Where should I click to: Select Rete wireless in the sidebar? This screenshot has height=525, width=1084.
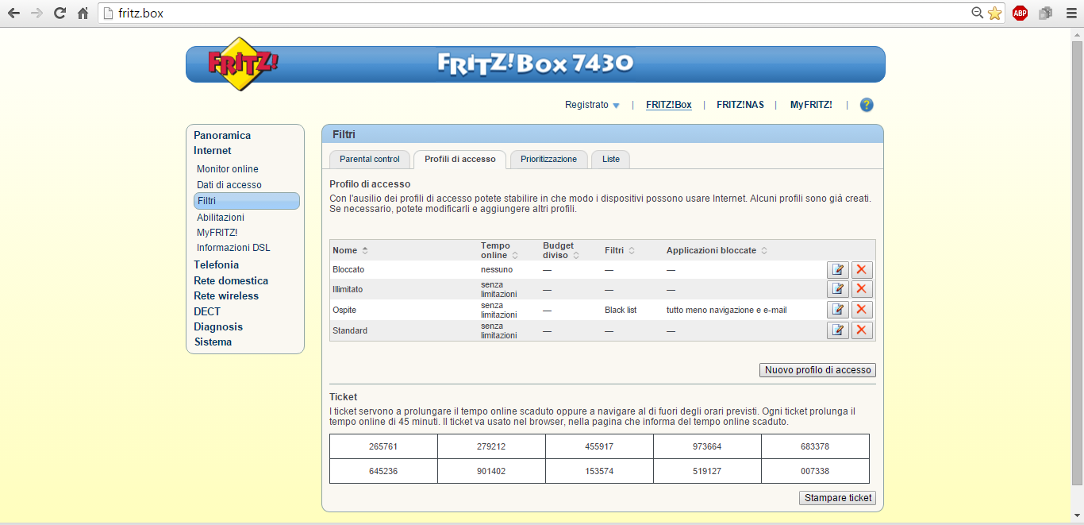(x=226, y=295)
